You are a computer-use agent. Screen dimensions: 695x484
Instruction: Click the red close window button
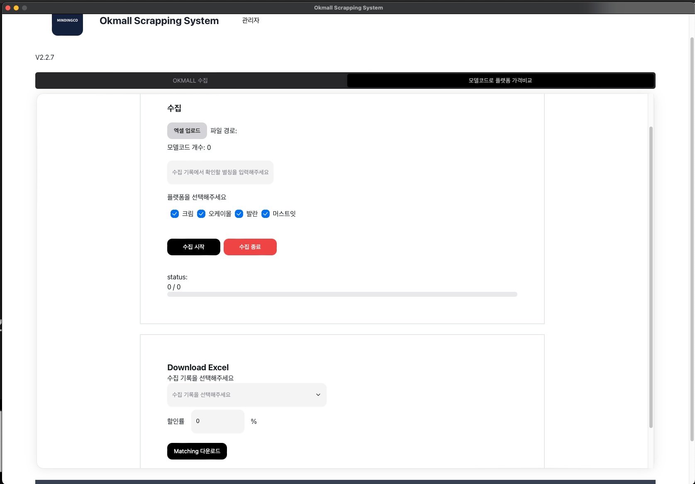point(8,8)
